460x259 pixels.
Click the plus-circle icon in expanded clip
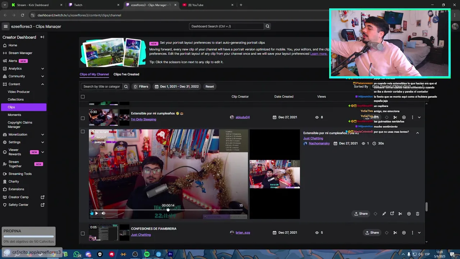tap(409, 214)
